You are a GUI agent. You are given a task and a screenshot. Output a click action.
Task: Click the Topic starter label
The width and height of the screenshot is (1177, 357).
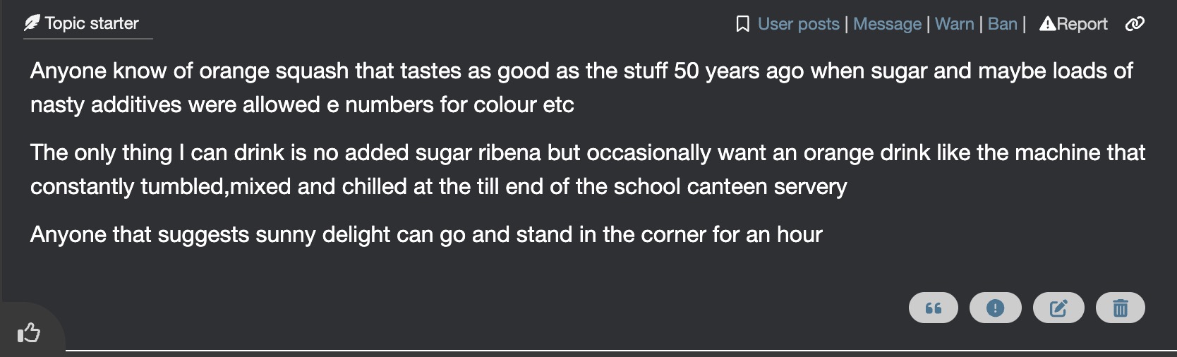tap(92, 23)
